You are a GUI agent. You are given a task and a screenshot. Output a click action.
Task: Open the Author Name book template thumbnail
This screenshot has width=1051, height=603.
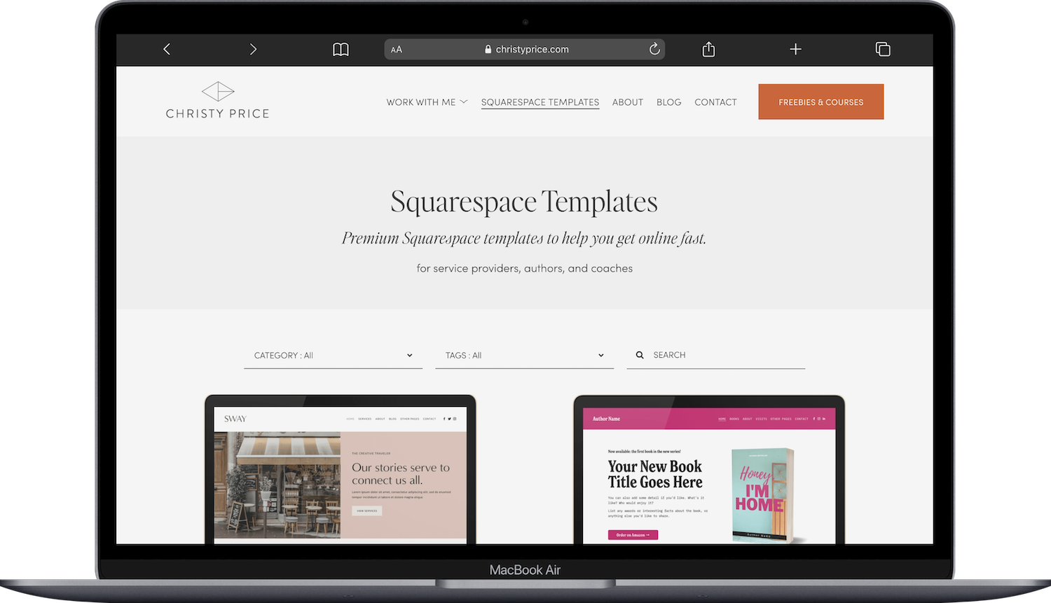pos(709,470)
